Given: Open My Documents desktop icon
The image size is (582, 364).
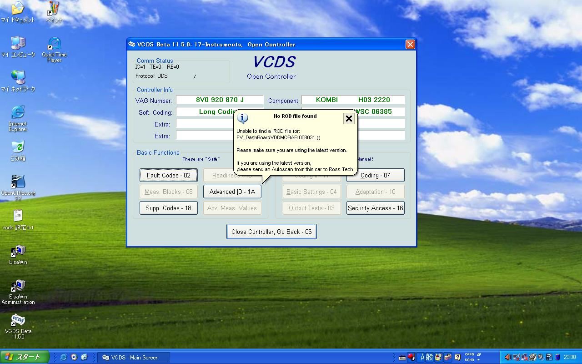Looking at the screenshot, I should click(18, 12).
